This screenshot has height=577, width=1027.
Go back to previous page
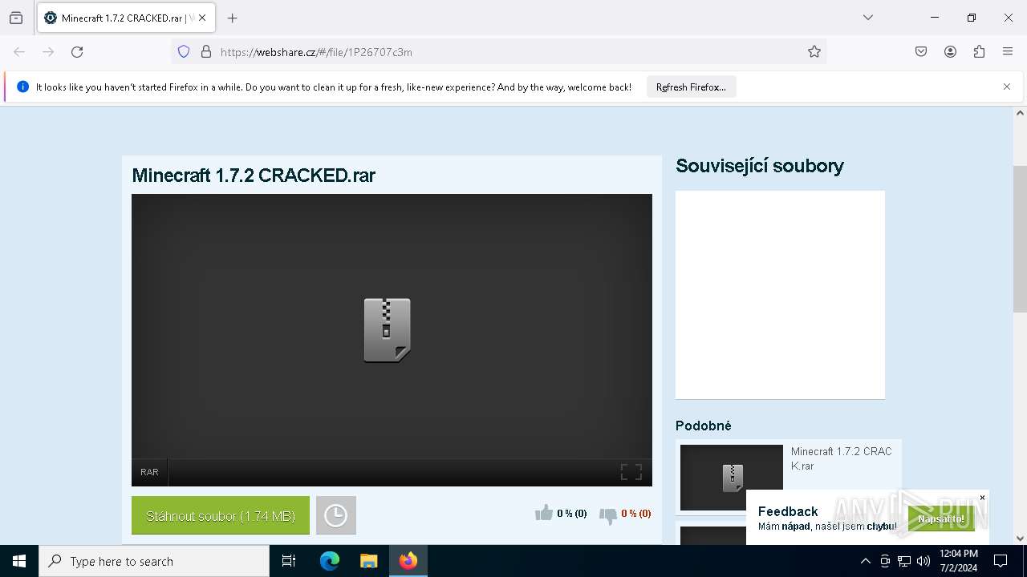click(x=19, y=52)
